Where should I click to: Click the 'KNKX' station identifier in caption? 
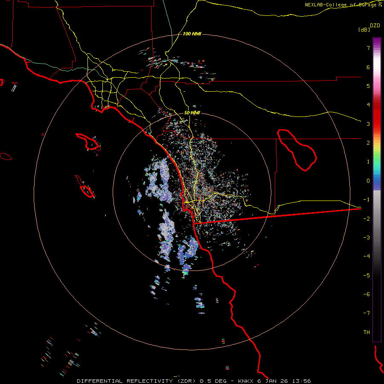[246, 381]
